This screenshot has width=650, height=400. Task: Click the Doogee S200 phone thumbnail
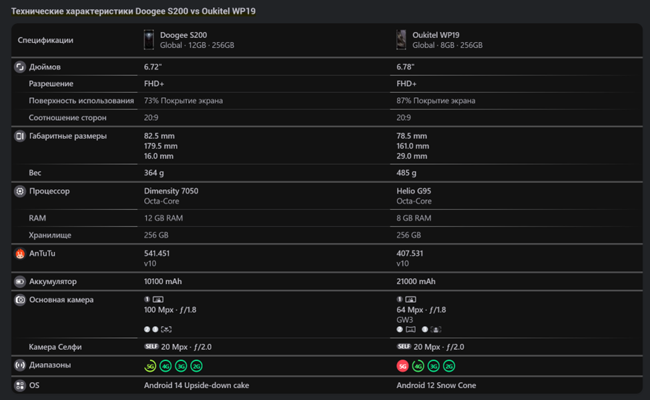[x=149, y=40]
